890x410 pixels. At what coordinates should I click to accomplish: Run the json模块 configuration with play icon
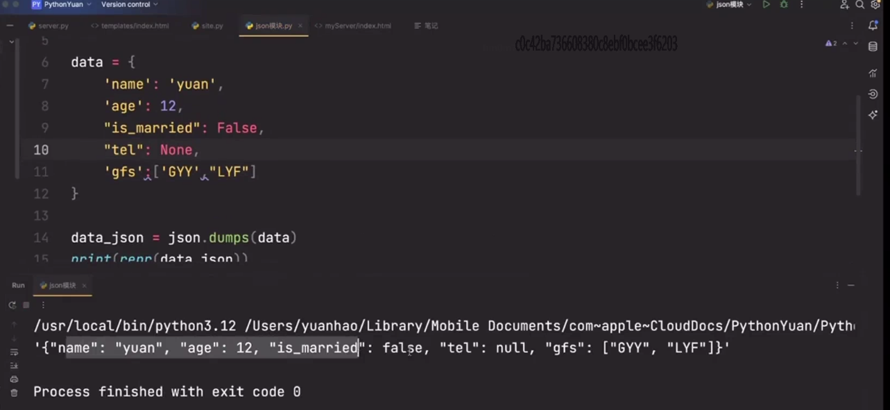(766, 4)
